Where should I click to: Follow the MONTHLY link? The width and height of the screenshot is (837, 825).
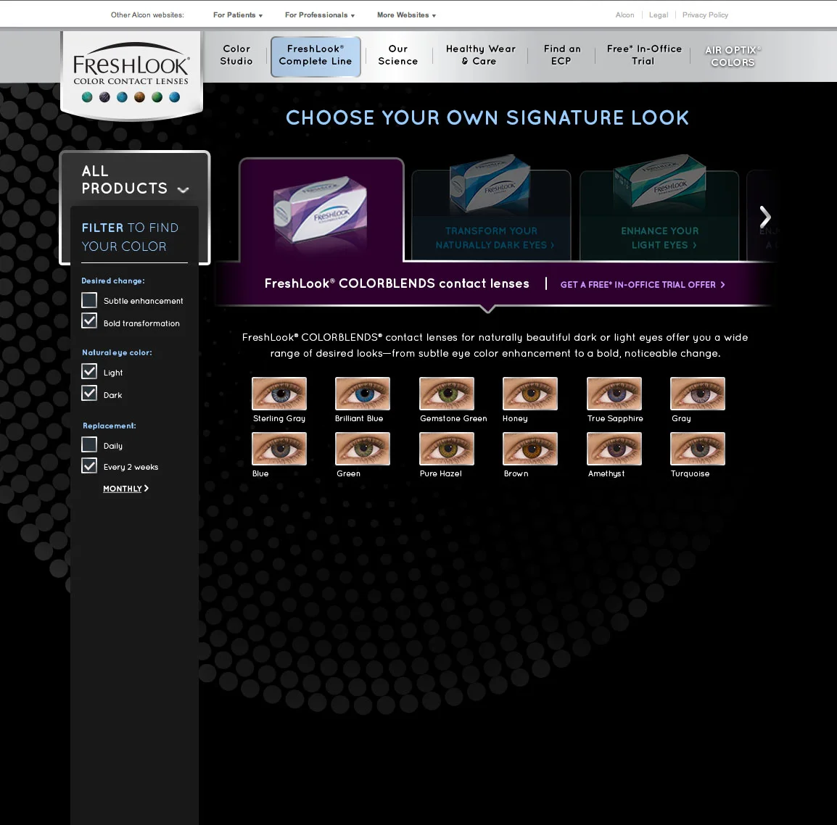pyautogui.click(x=125, y=489)
